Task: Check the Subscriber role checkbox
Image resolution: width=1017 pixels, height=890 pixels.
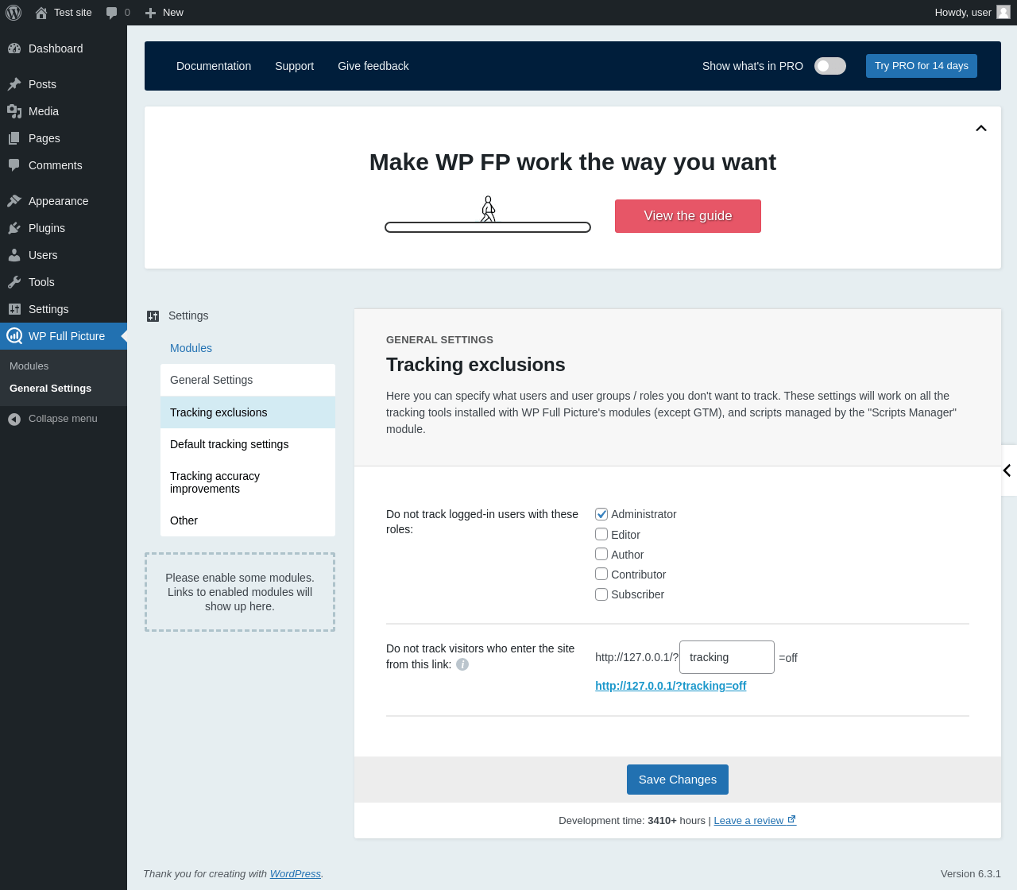Action: 601,594
